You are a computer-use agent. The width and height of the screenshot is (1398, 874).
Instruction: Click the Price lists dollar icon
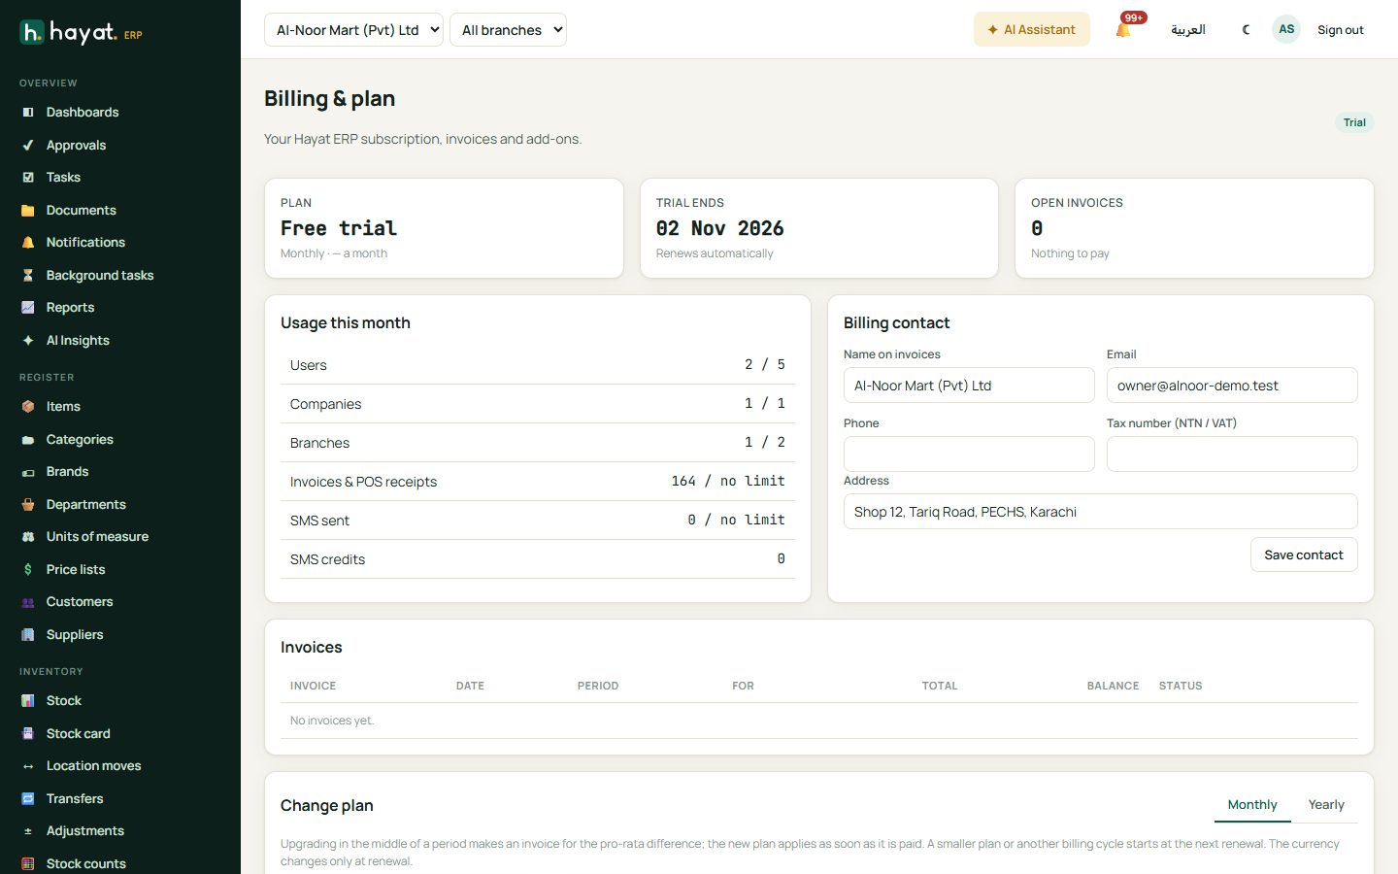[28, 570]
